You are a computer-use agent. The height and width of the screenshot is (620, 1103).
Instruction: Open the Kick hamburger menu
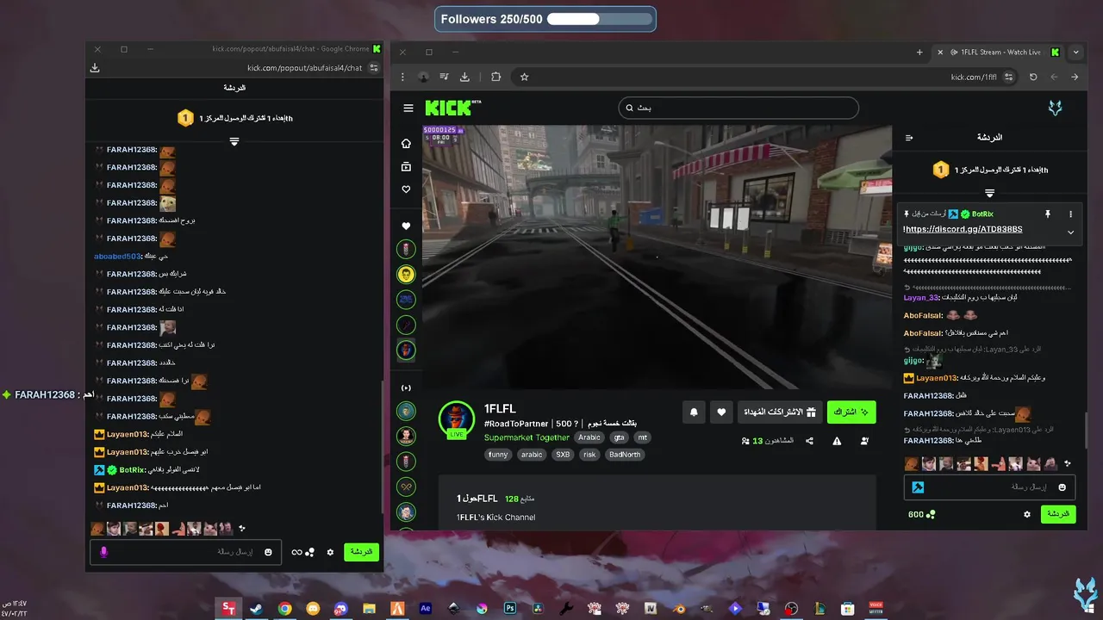(x=408, y=108)
